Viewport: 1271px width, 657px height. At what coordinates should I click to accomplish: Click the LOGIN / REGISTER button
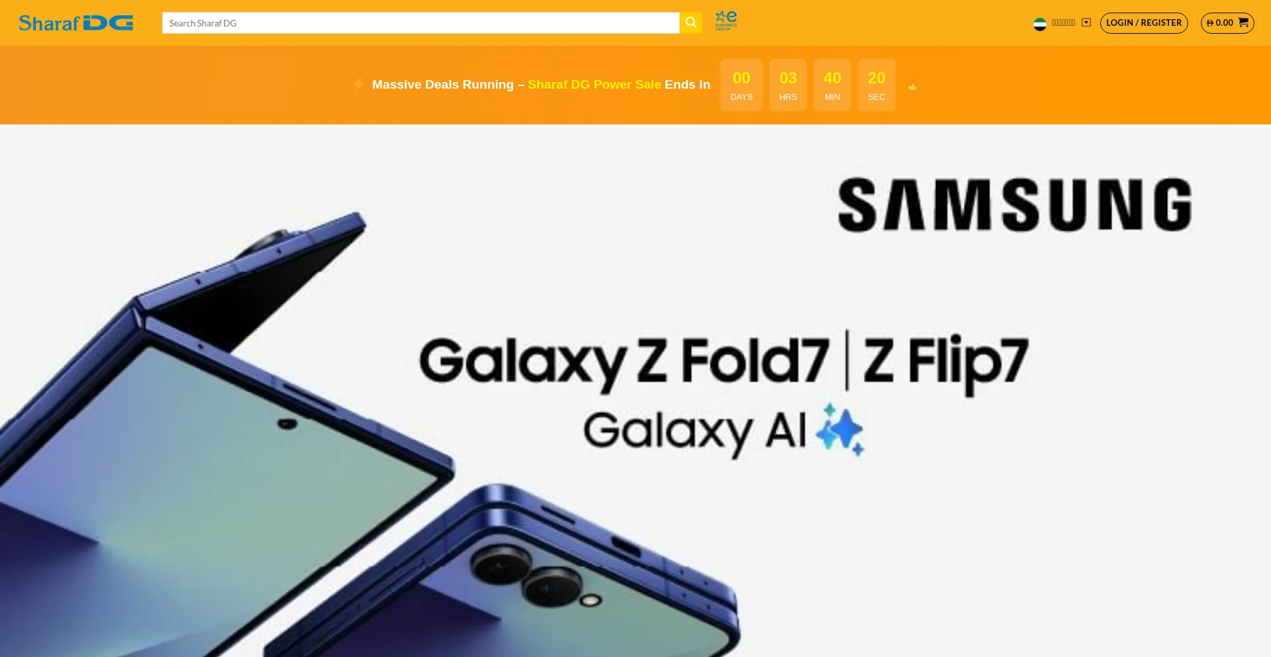[1144, 23]
